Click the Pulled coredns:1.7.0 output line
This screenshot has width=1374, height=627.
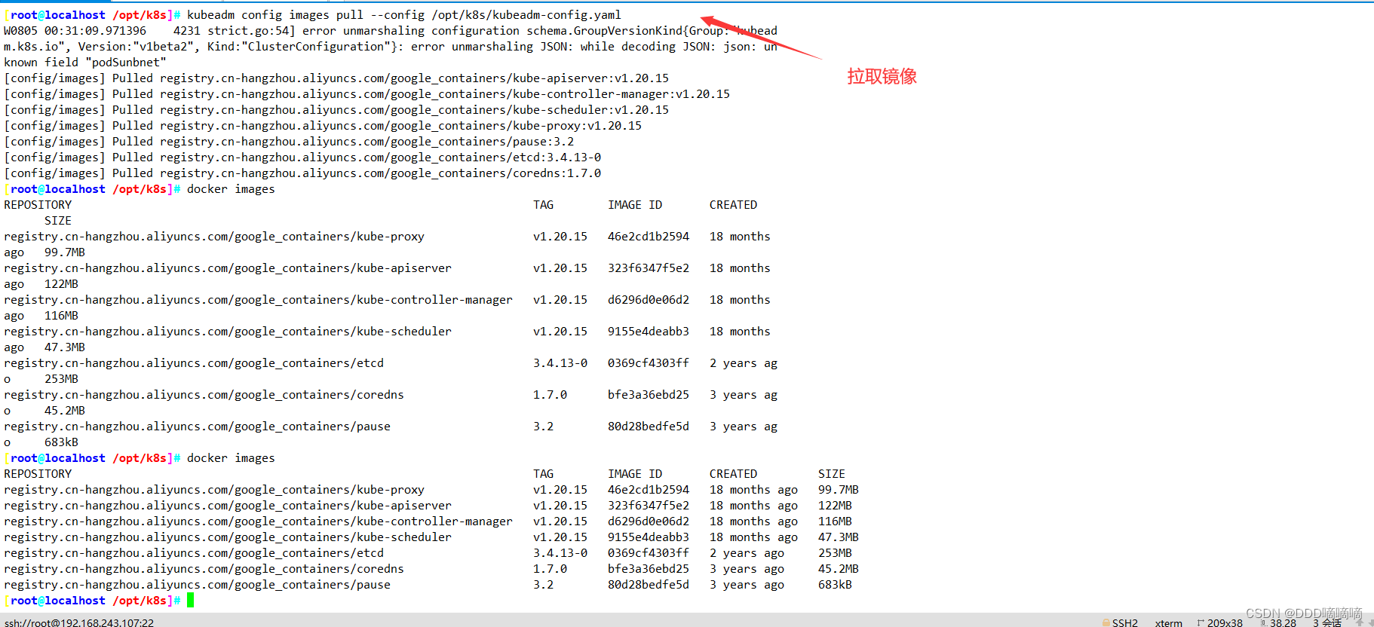(302, 173)
